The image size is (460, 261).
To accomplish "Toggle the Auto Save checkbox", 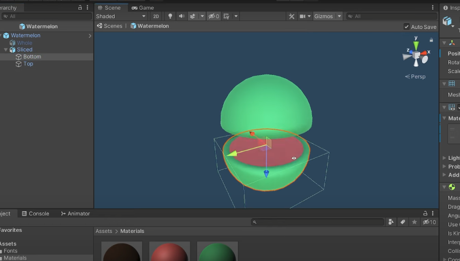I will click(407, 27).
